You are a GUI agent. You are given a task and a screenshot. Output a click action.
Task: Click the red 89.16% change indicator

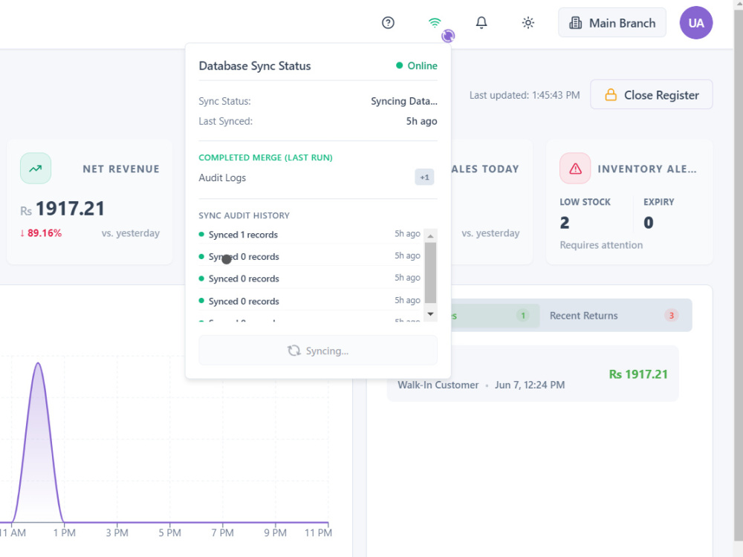pos(41,233)
